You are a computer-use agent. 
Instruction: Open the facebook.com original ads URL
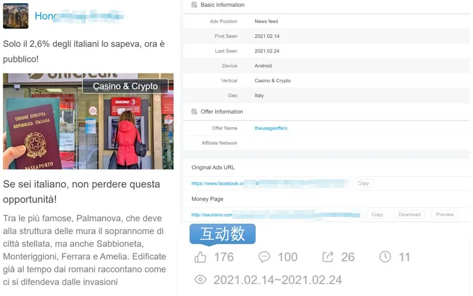point(268,183)
